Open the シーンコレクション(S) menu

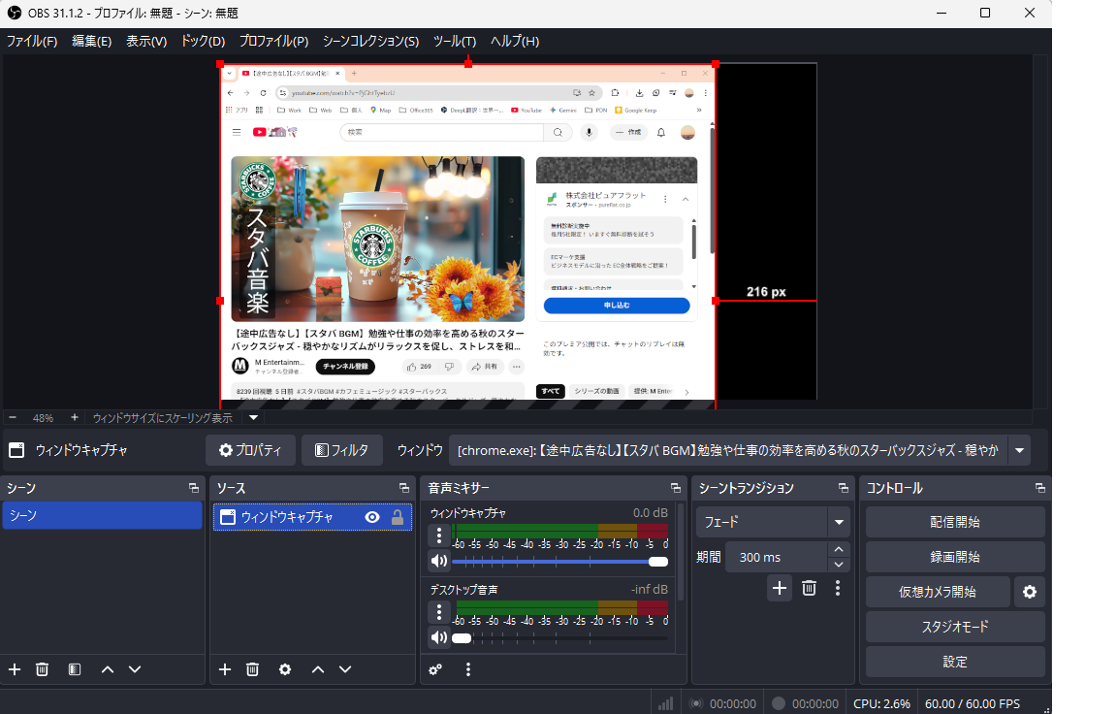(370, 41)
